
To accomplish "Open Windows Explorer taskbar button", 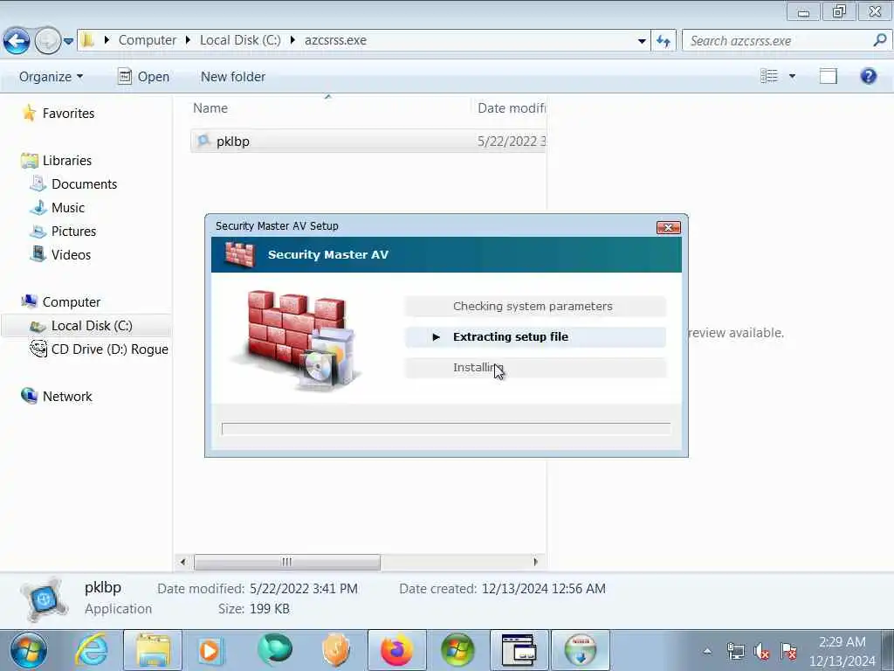I will click(x=153, y=650).
